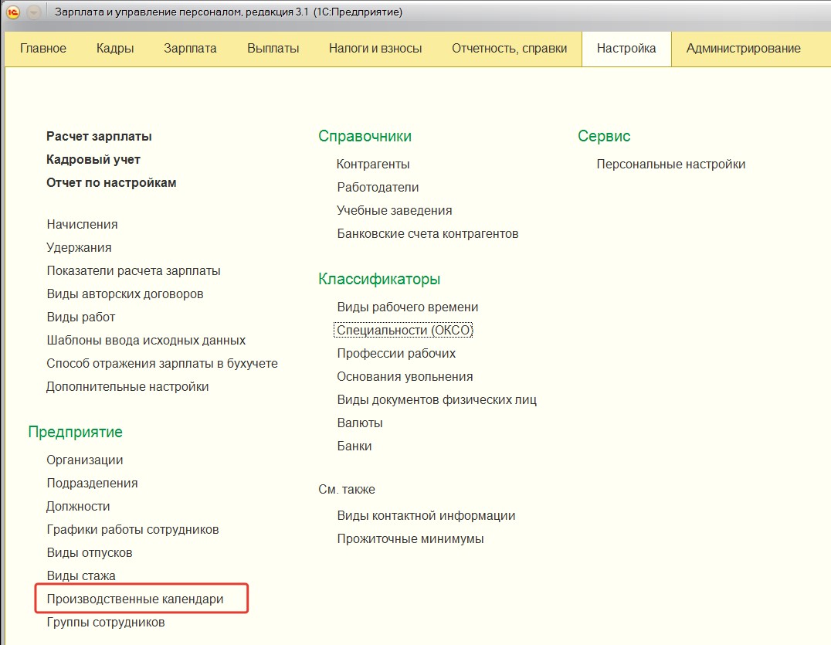The width and height of the screenshot is (831, 645).
Task: Open the Виды отпусков list
Action: click(90, 553)
